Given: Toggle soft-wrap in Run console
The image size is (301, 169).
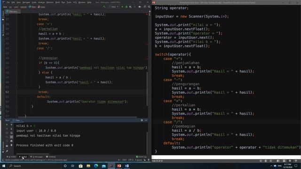Looking at the screenshot, I should (11, 133).
